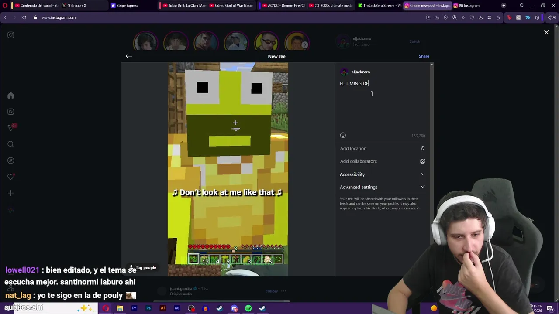Go back with the New reel arrow

point(129,56)
